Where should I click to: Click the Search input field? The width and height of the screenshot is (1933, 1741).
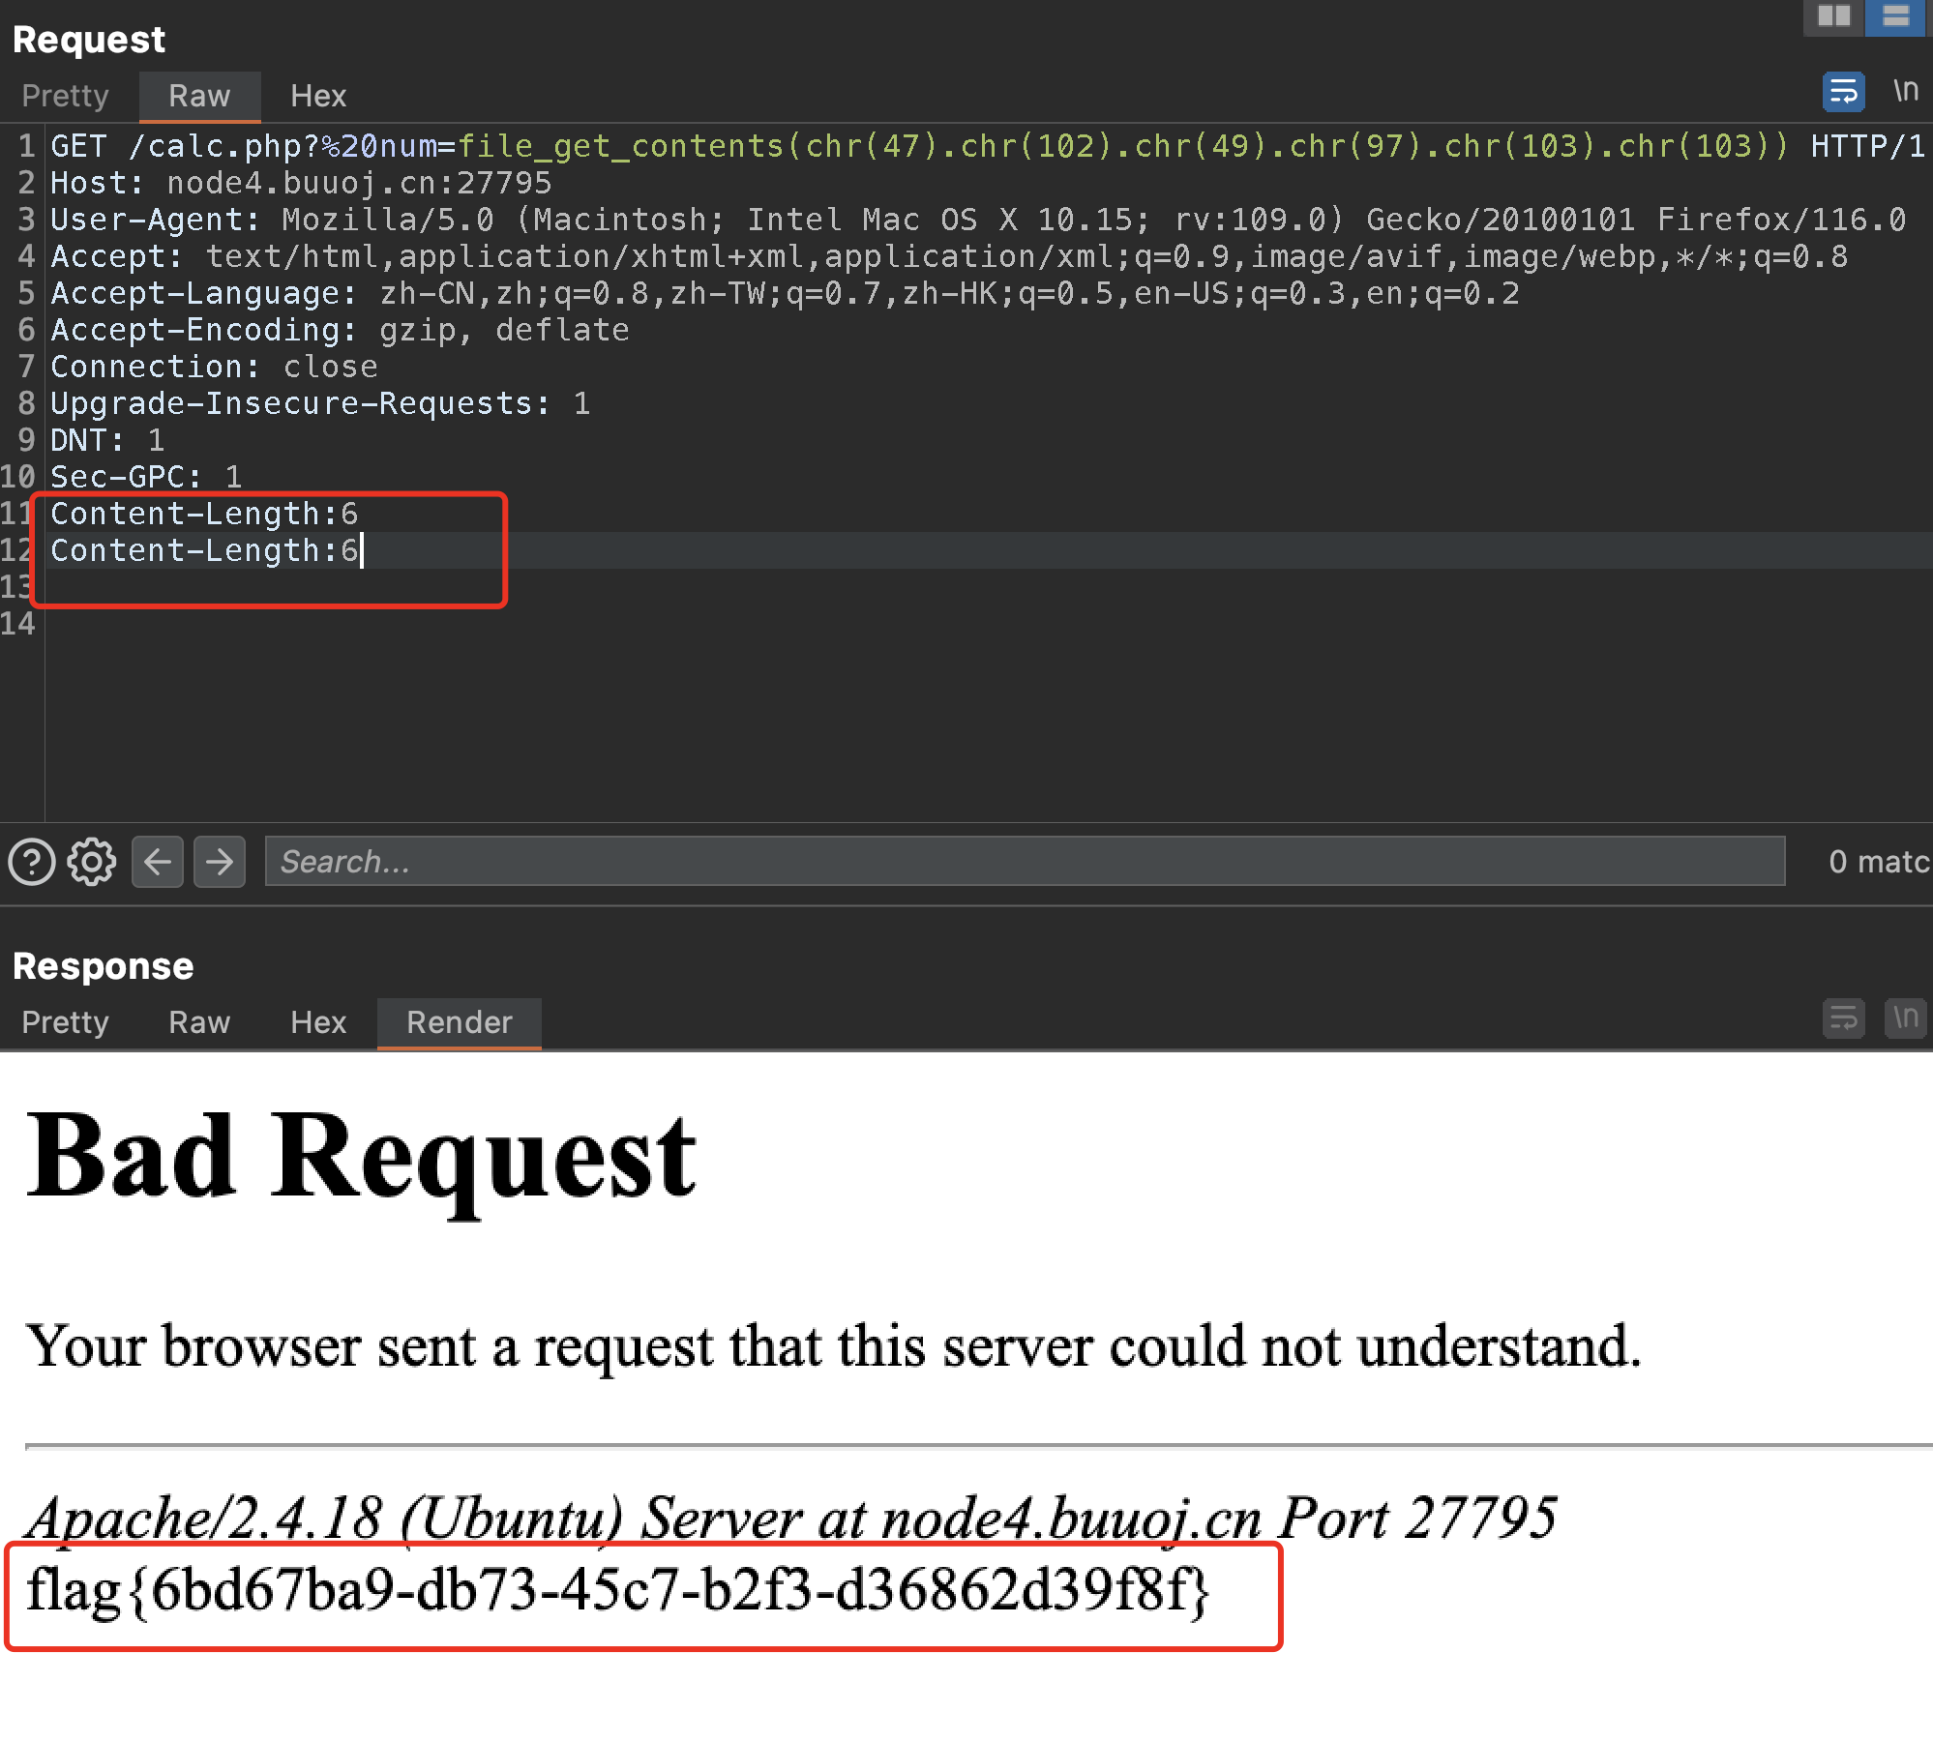tap(1024, 862)
